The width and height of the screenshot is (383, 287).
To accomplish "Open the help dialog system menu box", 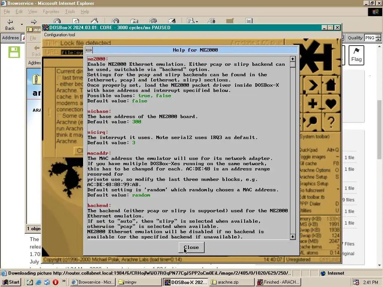I will 89,50.
